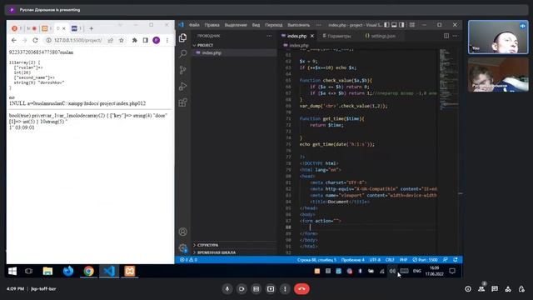Reload the Chrome page

tap(35, 40)
